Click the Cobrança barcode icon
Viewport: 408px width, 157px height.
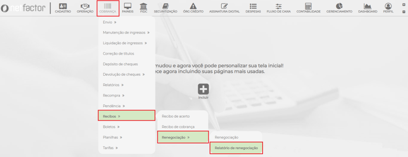pos(108,6)
